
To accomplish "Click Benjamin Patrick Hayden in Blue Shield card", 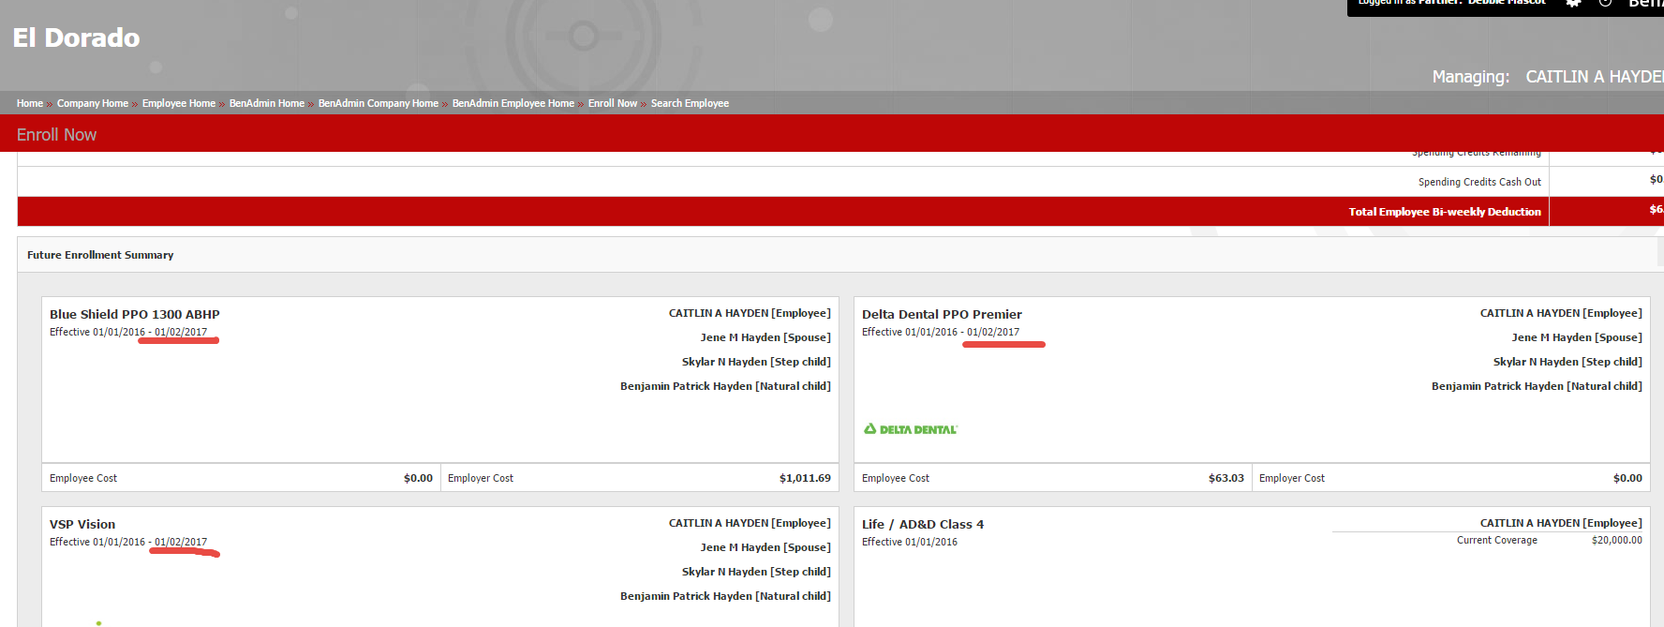I will tap(725, 386).
